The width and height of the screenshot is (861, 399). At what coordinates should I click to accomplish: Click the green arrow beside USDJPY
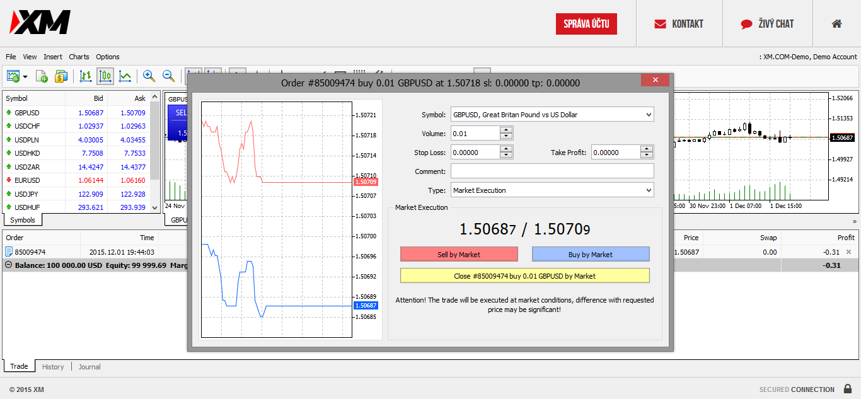click(9, 194)
